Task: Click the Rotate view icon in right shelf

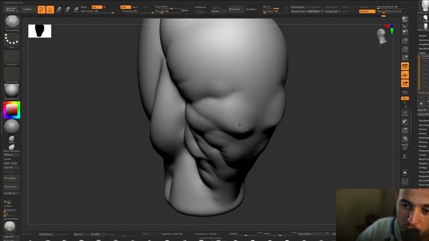Action: [405, 139]
